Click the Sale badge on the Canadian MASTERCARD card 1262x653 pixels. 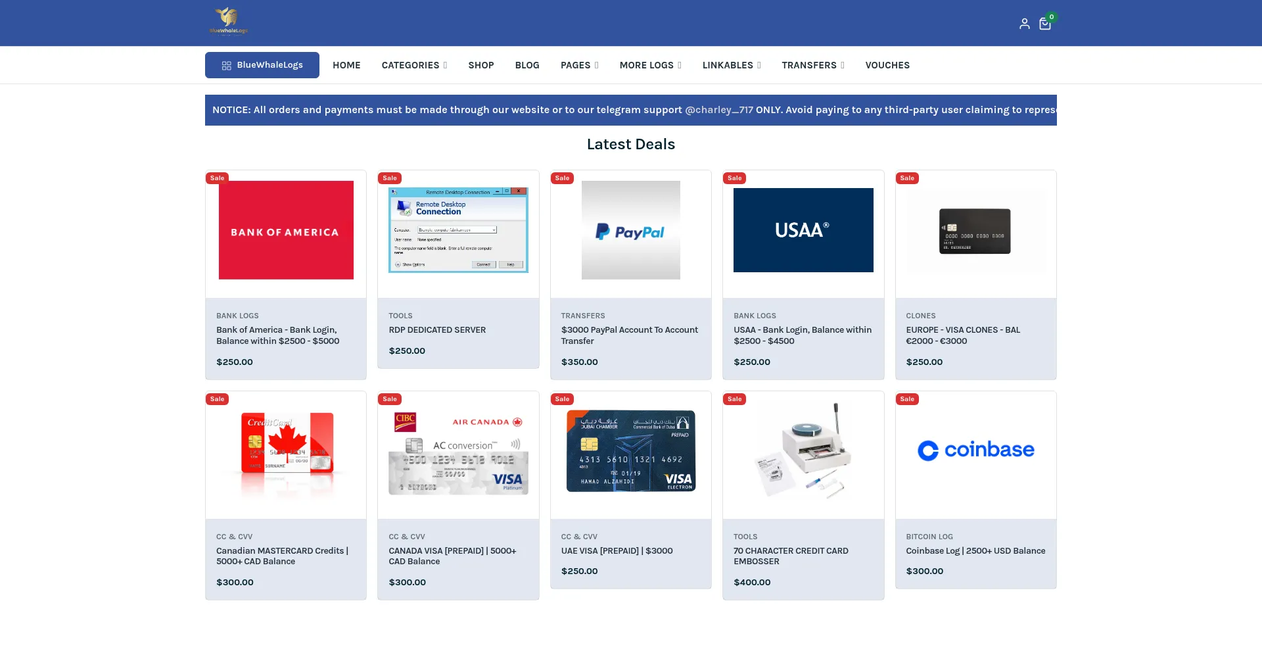tap(217, 399)
